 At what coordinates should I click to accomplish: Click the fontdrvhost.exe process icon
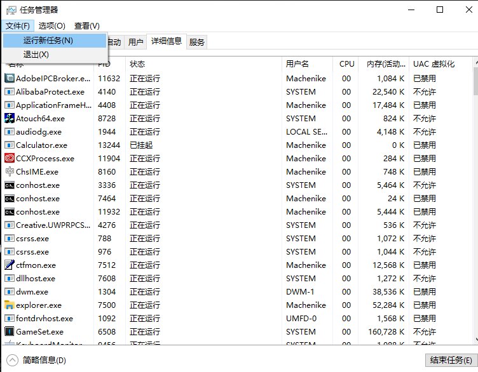pyautogui.click(x=10, y=319)
